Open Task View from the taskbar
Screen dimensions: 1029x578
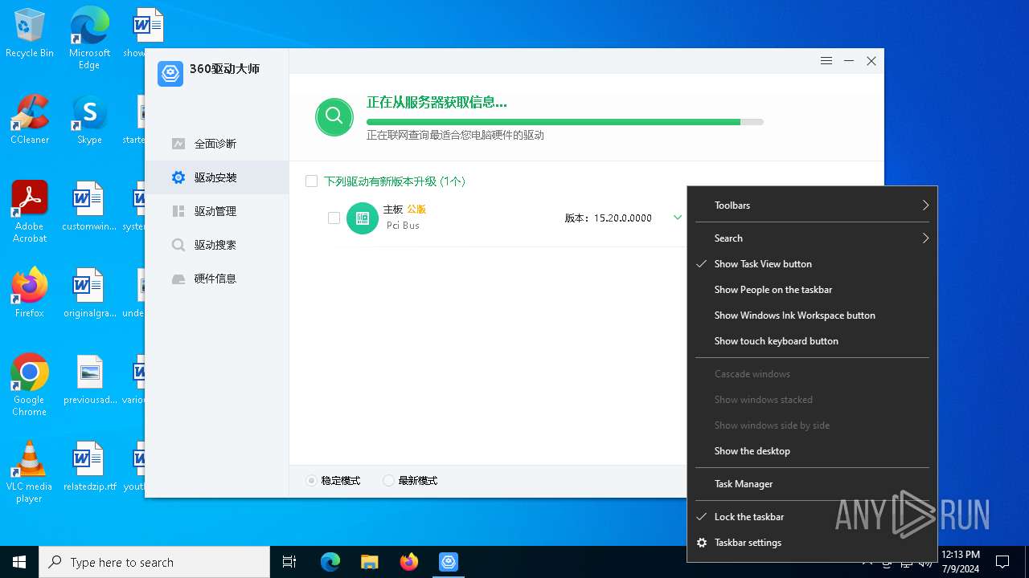[289, 562]
